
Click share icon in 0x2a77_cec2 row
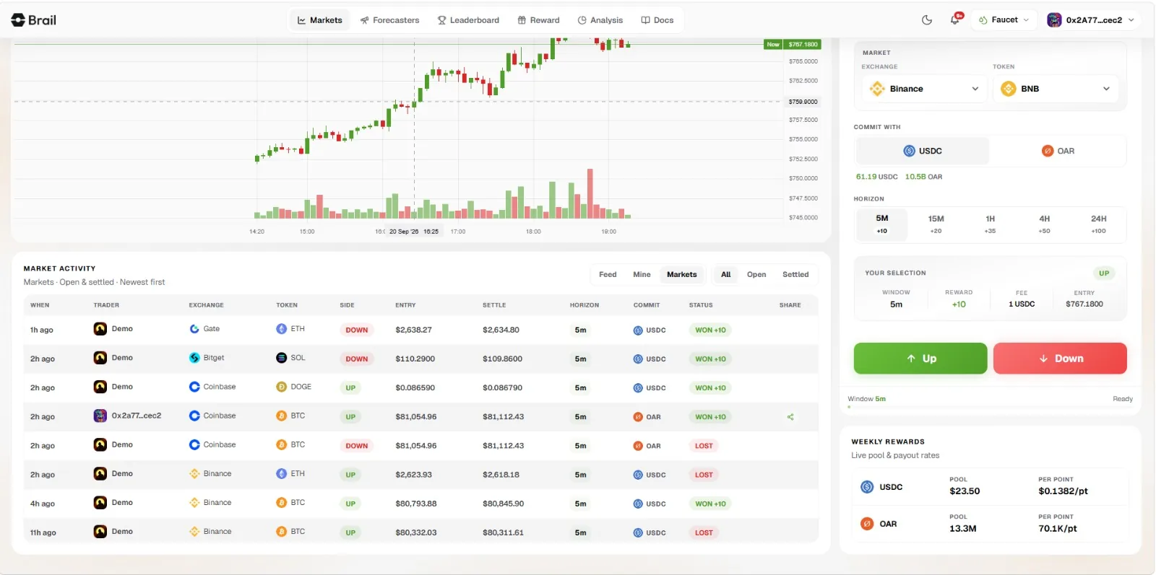790,417
